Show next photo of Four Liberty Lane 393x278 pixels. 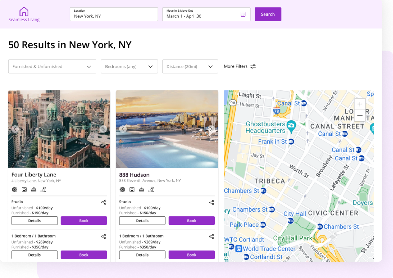point(103,129)
